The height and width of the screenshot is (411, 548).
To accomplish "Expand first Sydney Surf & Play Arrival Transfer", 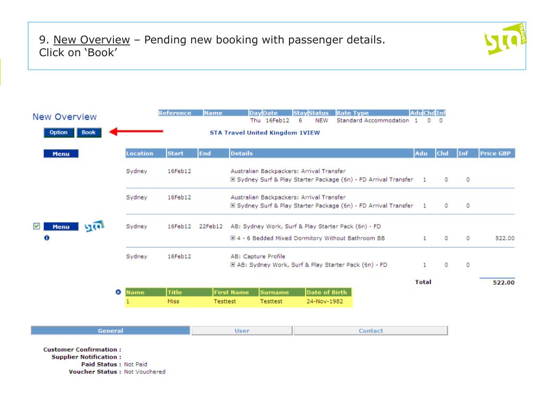I will click(233, 179).
